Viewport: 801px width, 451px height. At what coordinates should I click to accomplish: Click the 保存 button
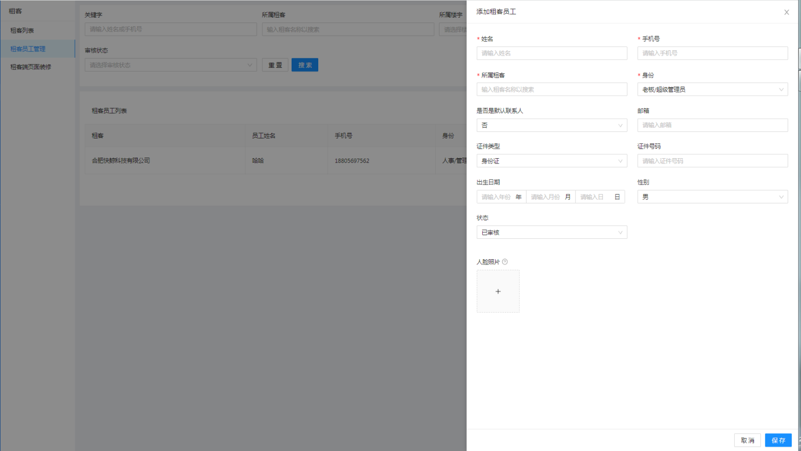click(778, 440)
